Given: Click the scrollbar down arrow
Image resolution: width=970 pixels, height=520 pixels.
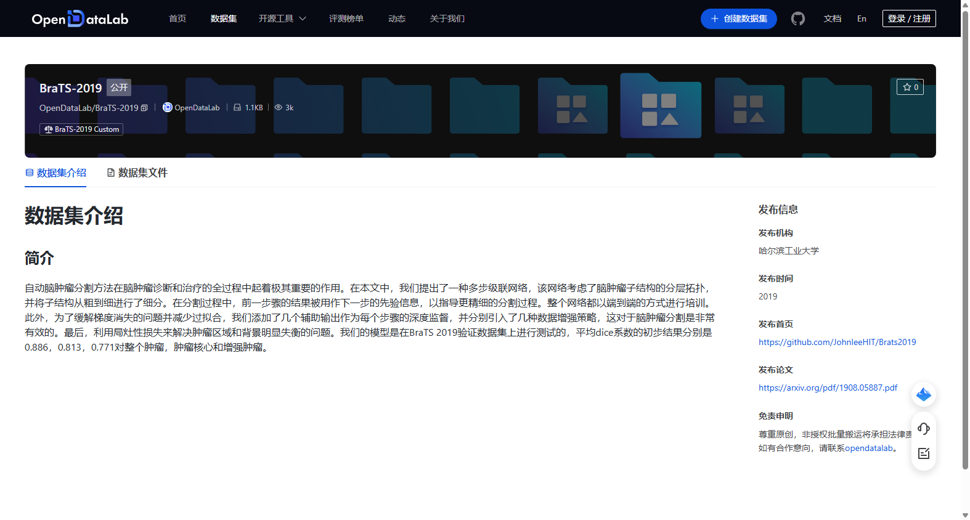Looking at the screenshot, I should click(965, 515).
